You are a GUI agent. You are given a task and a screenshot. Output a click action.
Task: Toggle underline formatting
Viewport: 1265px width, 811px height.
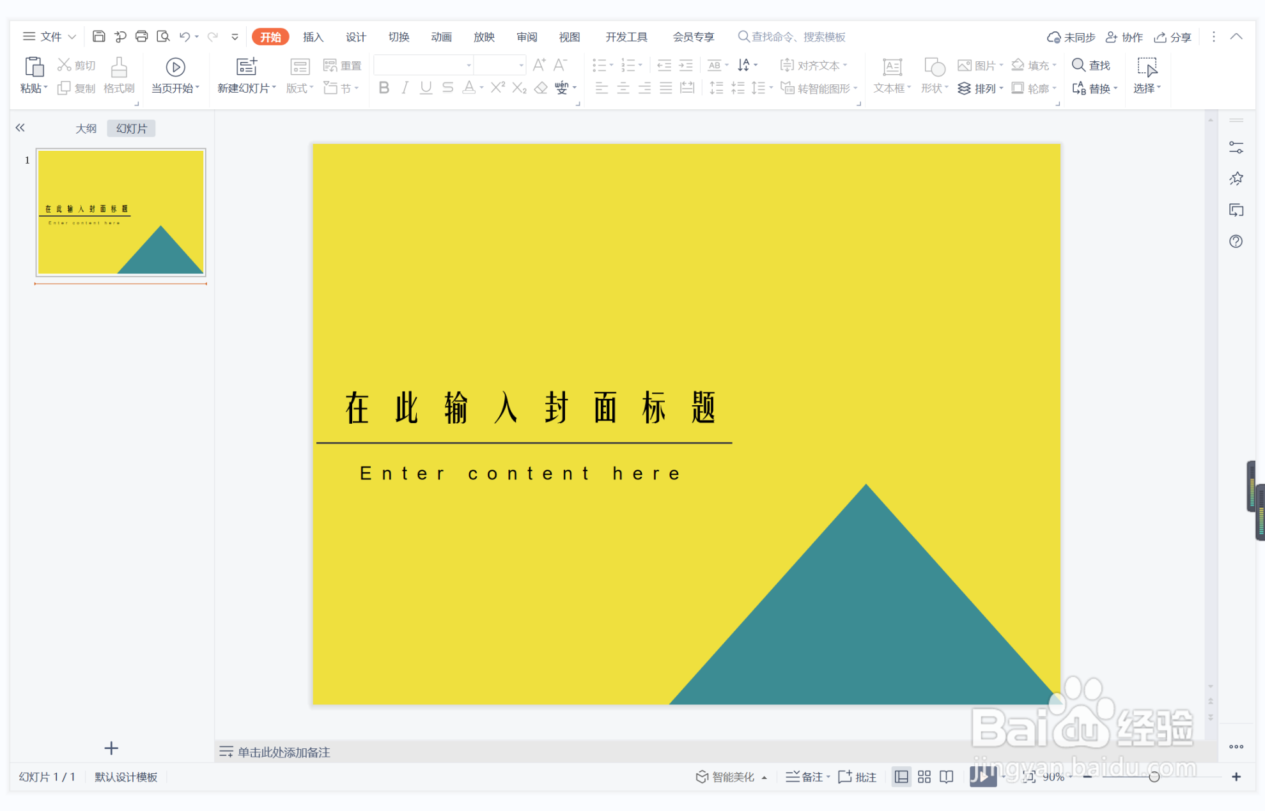click(x=425, y=88)
